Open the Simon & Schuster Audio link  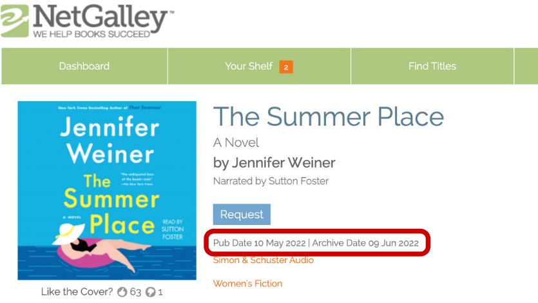pos(264,260)
